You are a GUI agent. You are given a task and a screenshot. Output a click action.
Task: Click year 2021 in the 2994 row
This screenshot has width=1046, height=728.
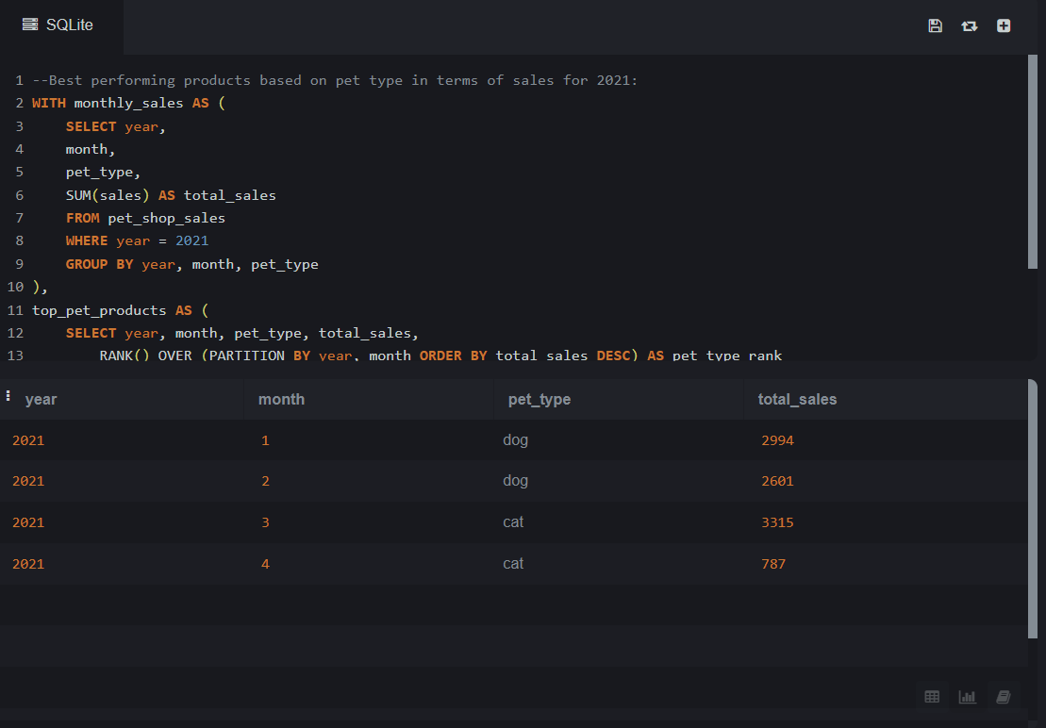tap(28, 440)
